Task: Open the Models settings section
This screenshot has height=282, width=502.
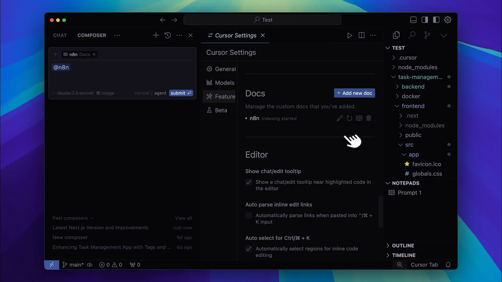Action: coord(220,83)
